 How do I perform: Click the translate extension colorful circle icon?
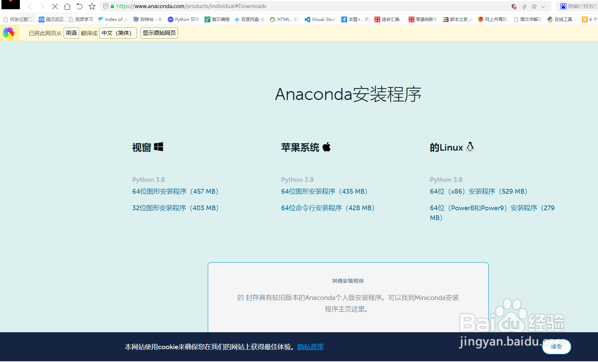[9, 33]
